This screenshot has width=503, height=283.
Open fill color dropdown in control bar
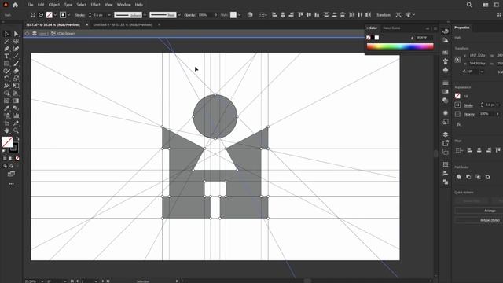pos(55,15)
